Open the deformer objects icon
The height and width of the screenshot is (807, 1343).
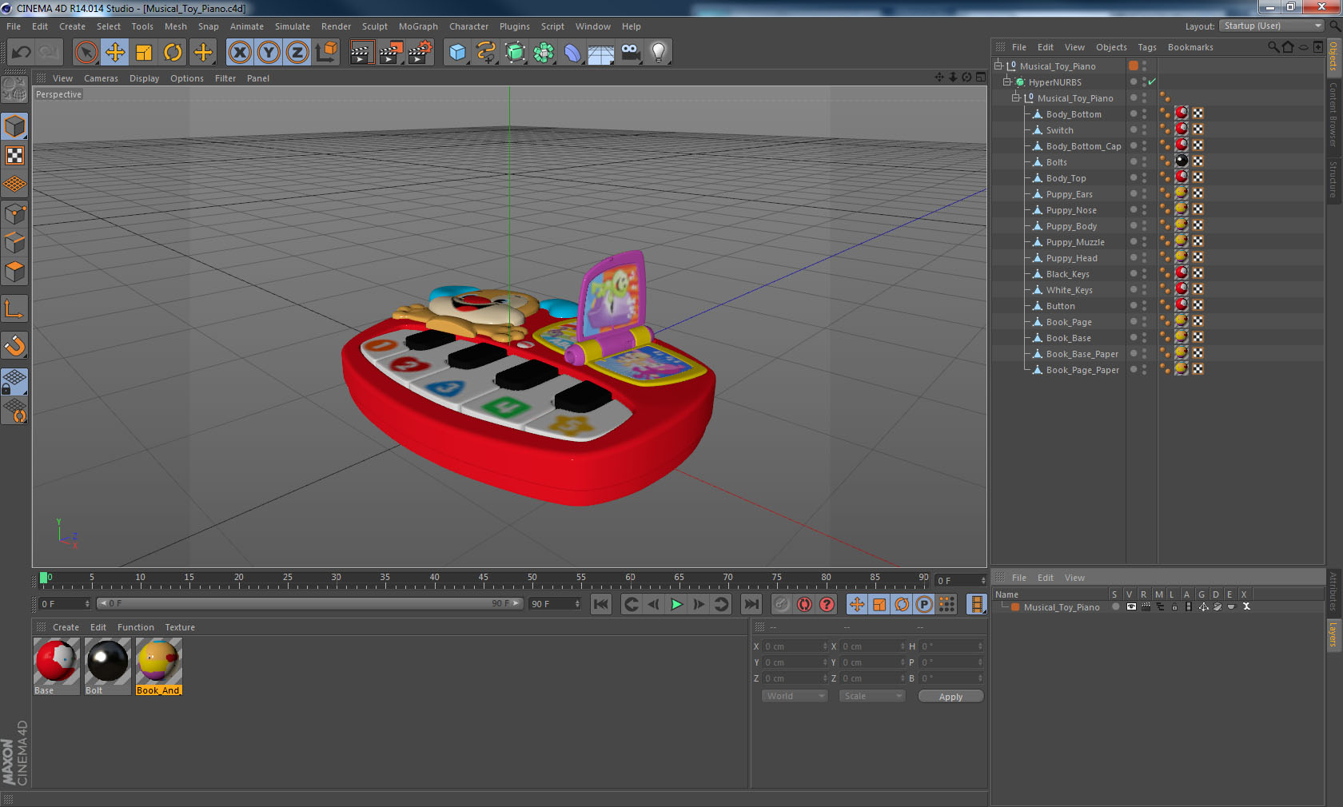[x=572, y=53]
